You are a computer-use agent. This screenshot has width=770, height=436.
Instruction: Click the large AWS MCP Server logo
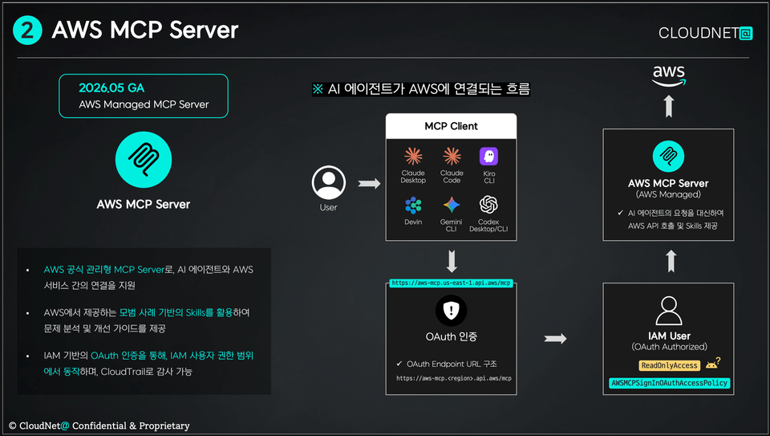[x=144, y=159]
